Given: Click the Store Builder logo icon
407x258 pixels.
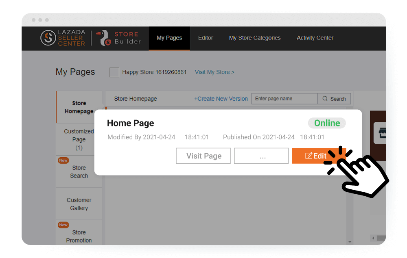Looking at the screenshot, I should (x=105, y=38).
